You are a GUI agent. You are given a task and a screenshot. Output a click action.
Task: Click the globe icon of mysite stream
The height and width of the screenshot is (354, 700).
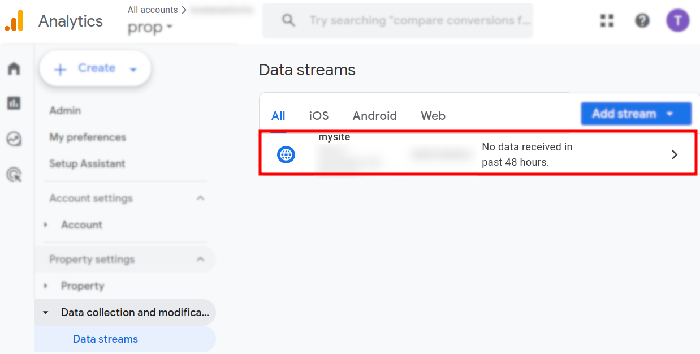coord(286,154)
